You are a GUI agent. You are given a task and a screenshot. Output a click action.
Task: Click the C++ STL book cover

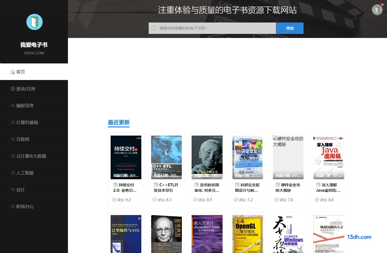(x=166, y=157)
